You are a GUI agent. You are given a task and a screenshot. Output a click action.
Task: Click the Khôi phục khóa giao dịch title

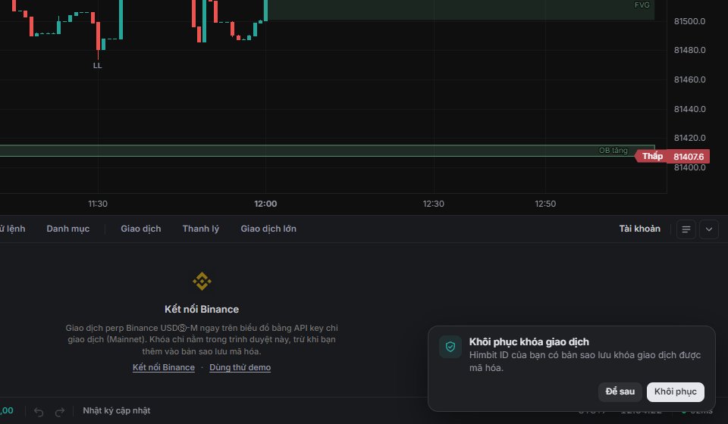pos(529,342)
